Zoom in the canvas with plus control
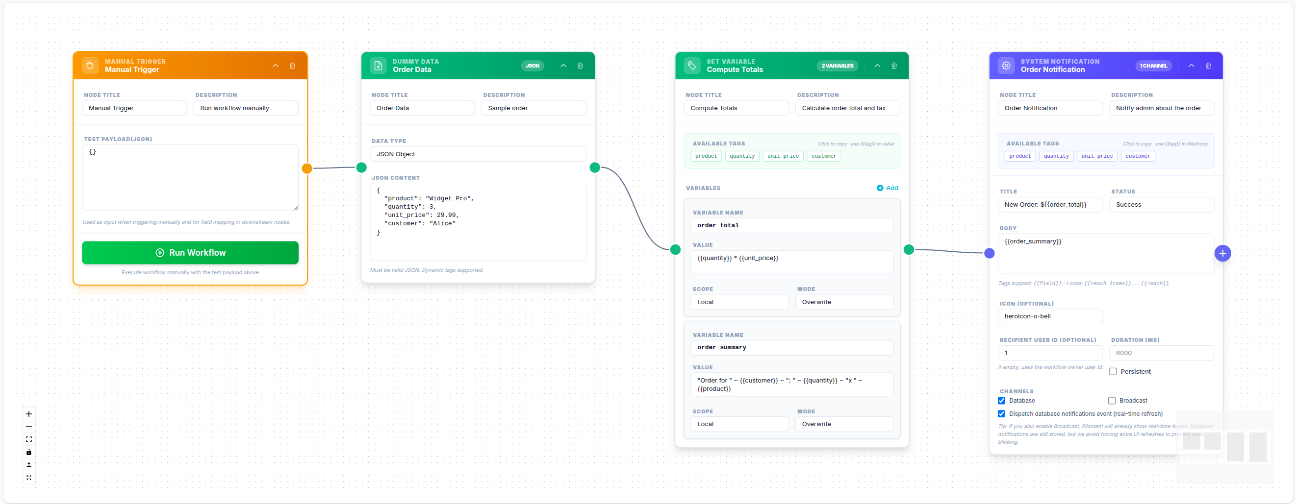Screen dimensions: 1296x504 click(28, 414)
